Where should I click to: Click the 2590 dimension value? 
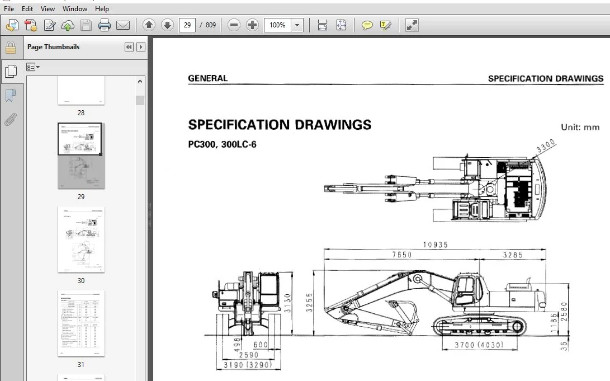(249, 355)
